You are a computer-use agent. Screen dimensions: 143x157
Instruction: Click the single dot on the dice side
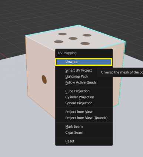click(44, 79)
